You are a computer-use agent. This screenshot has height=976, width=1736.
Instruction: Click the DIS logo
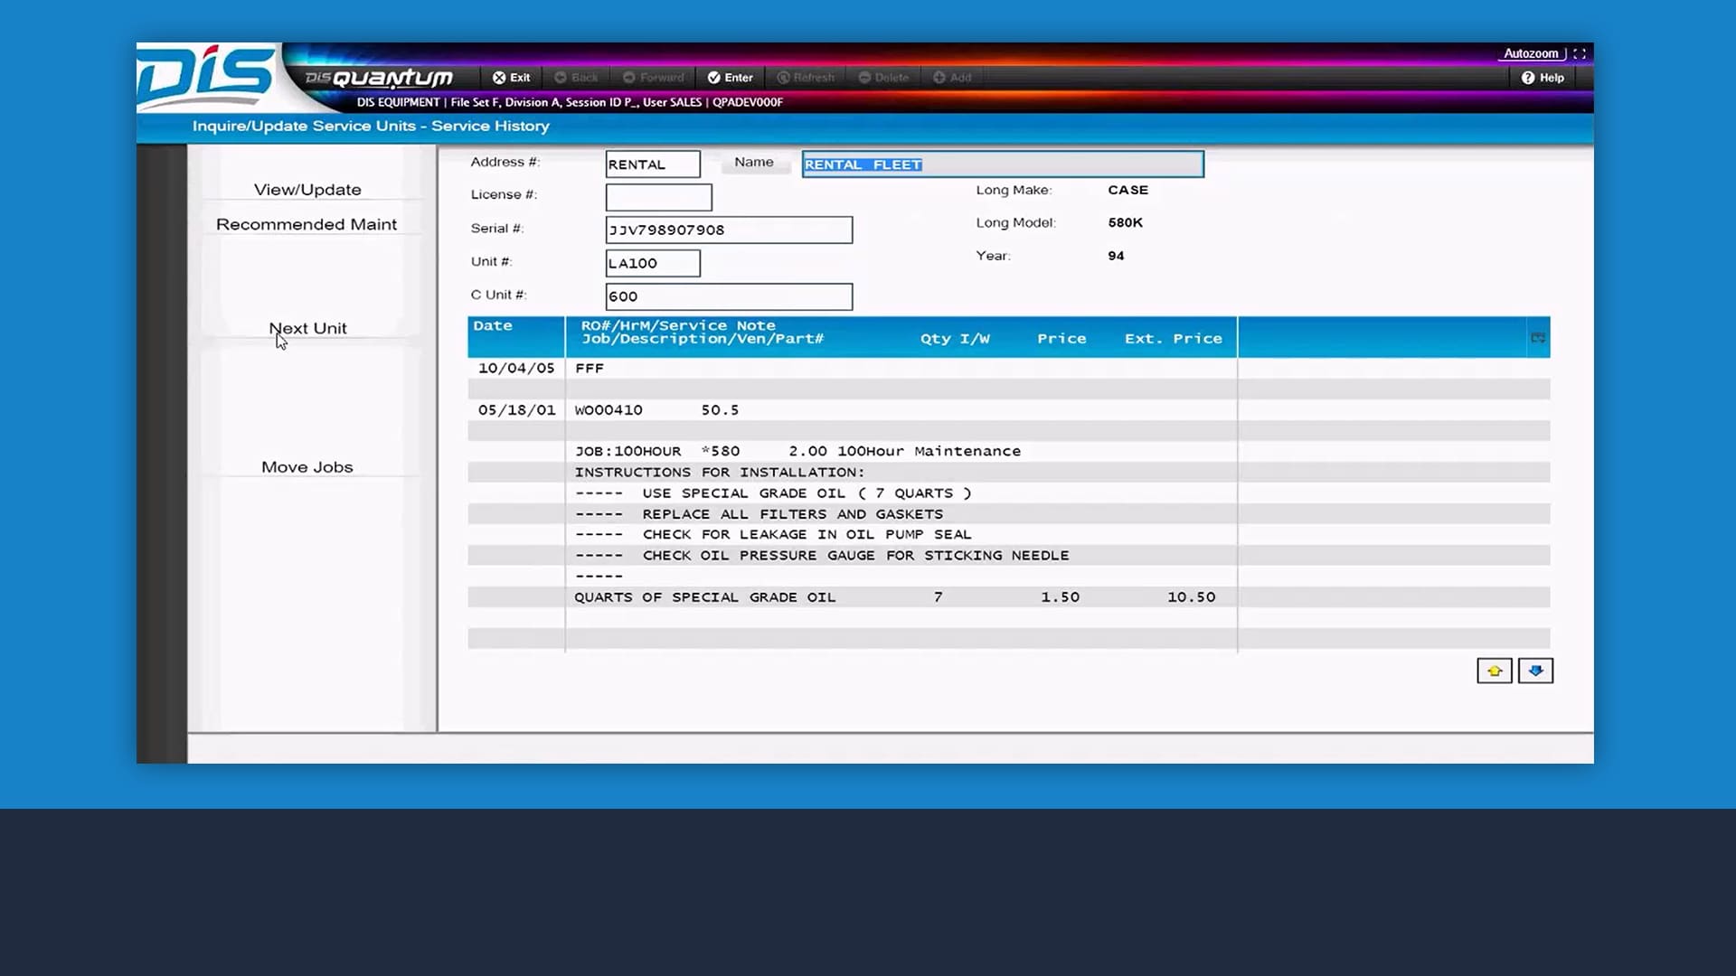click(206, 76)
